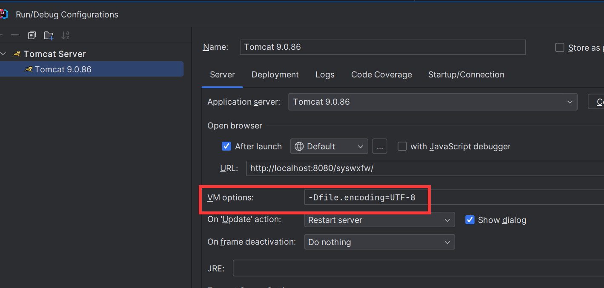604x288 pixels.
Task: Click the Tomcat Server group cat icon
Action: (x=17, y=54)
